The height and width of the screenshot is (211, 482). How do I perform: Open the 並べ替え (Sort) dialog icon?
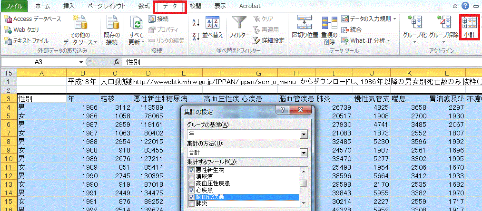(x=212, y=26)
